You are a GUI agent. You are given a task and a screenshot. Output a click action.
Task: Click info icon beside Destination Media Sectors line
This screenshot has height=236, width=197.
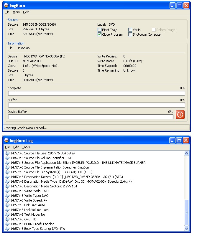click(x=7, y=186)
